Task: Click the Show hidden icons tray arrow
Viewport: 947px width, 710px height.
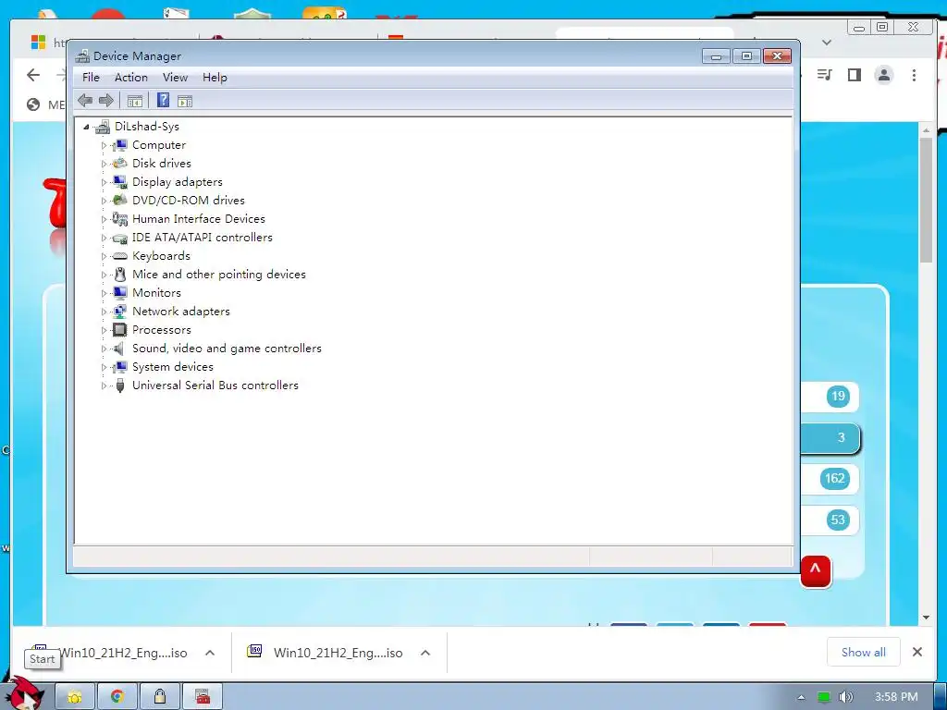Action: coord(802,697)
